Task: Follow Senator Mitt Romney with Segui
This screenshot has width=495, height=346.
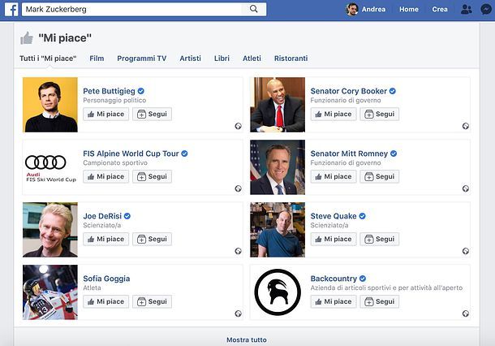Action: tap(380, 176)
